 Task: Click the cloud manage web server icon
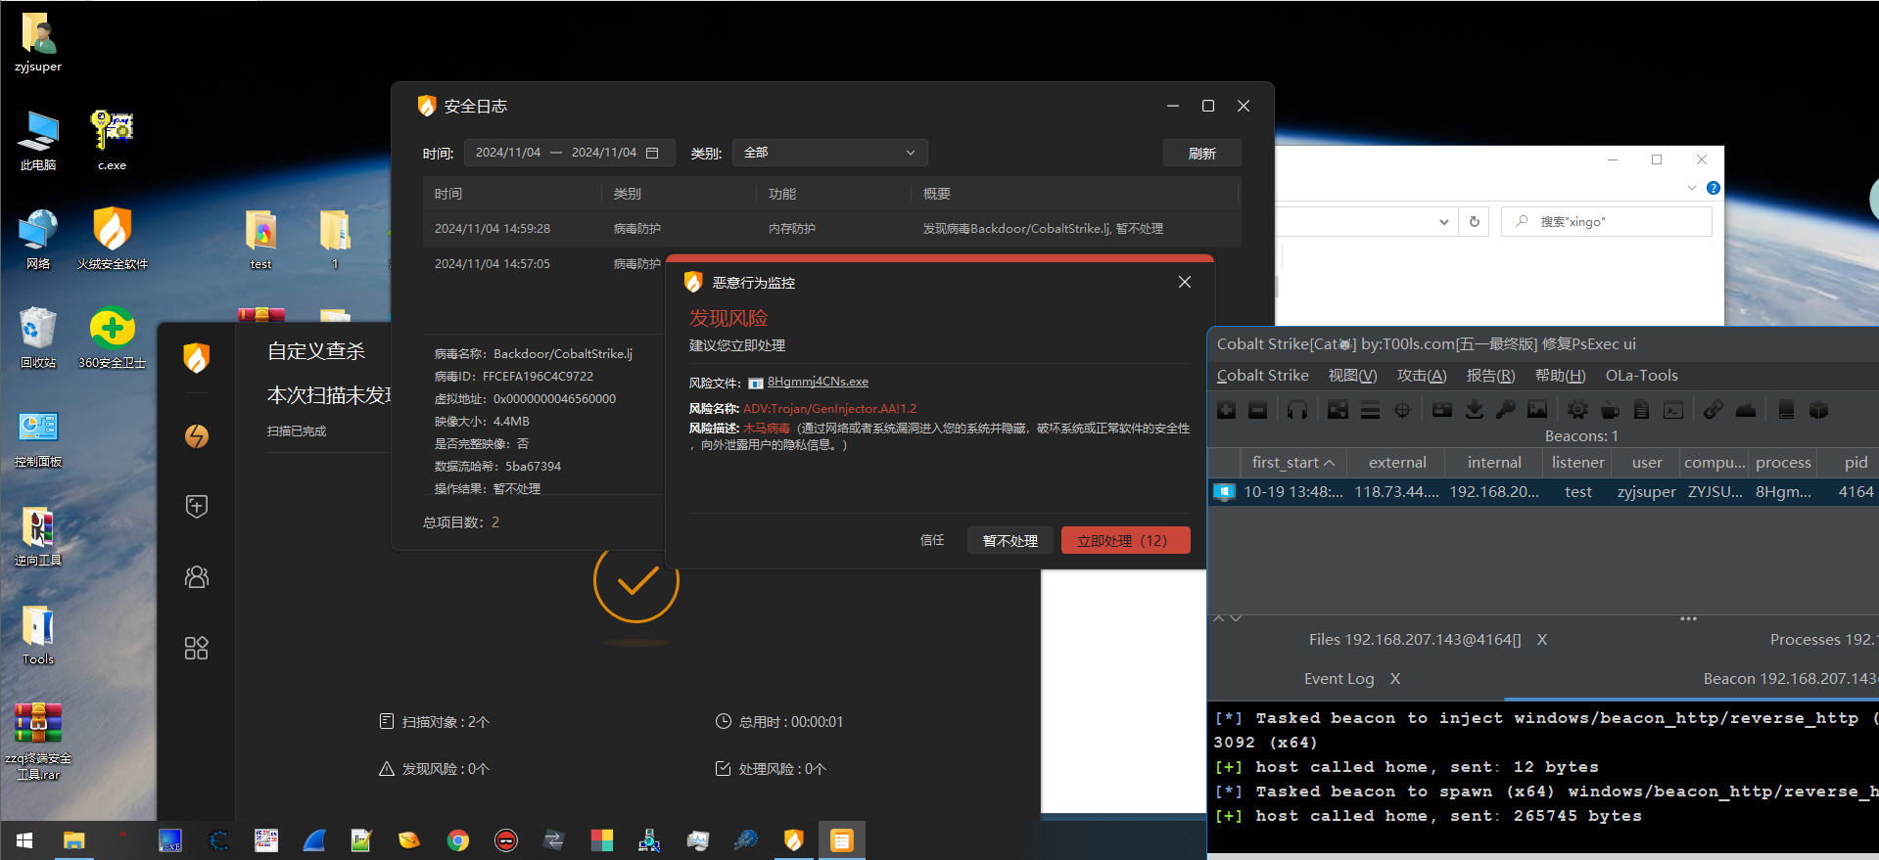pos(1745,410)
